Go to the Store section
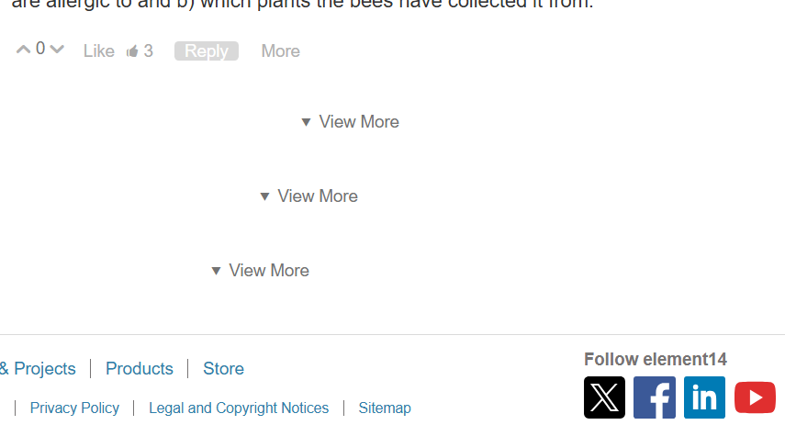The width and height of the screenshot is (785, 425). pyautogui.click(x=223, y=368)
